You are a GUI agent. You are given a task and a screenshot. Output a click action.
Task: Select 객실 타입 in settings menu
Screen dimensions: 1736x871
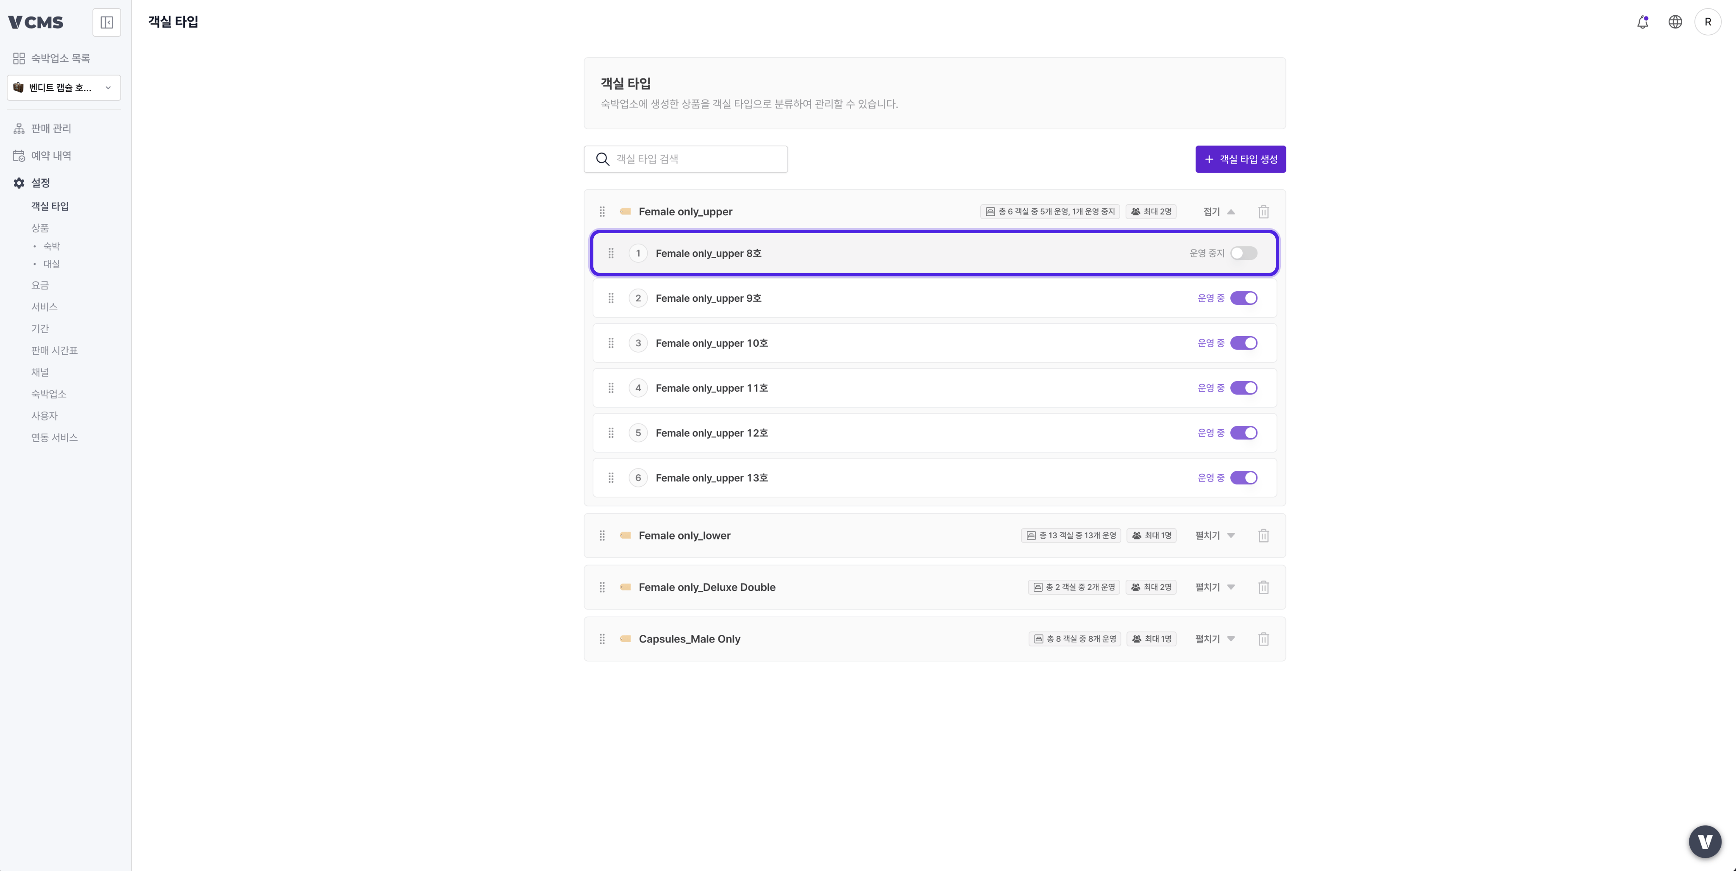tap(50, 206)
